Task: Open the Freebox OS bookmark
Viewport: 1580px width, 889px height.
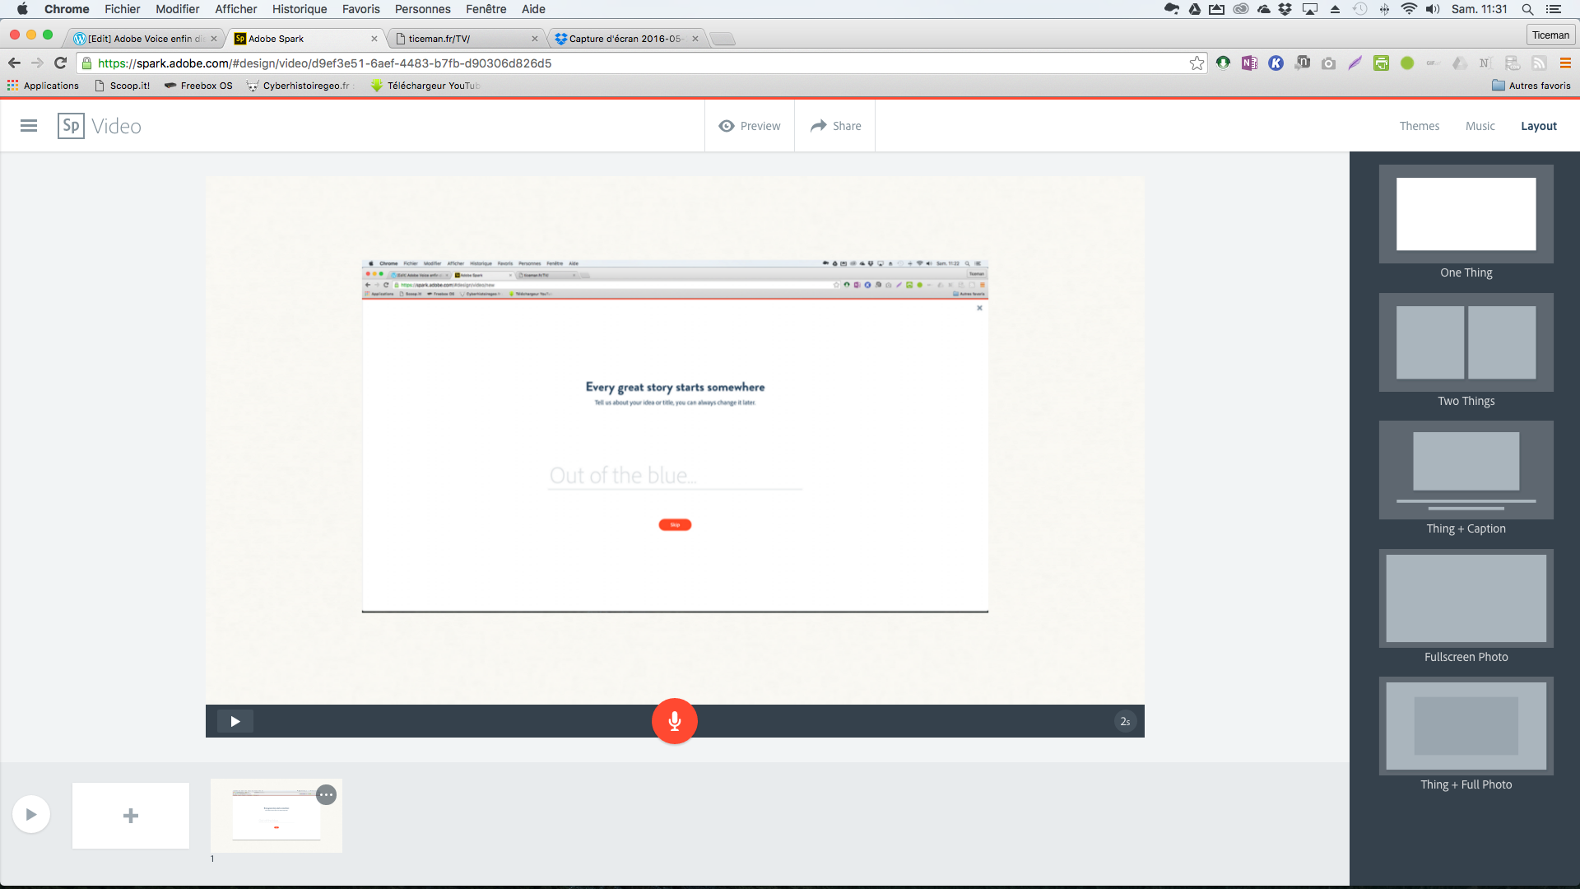Action: tap(198, 86)
